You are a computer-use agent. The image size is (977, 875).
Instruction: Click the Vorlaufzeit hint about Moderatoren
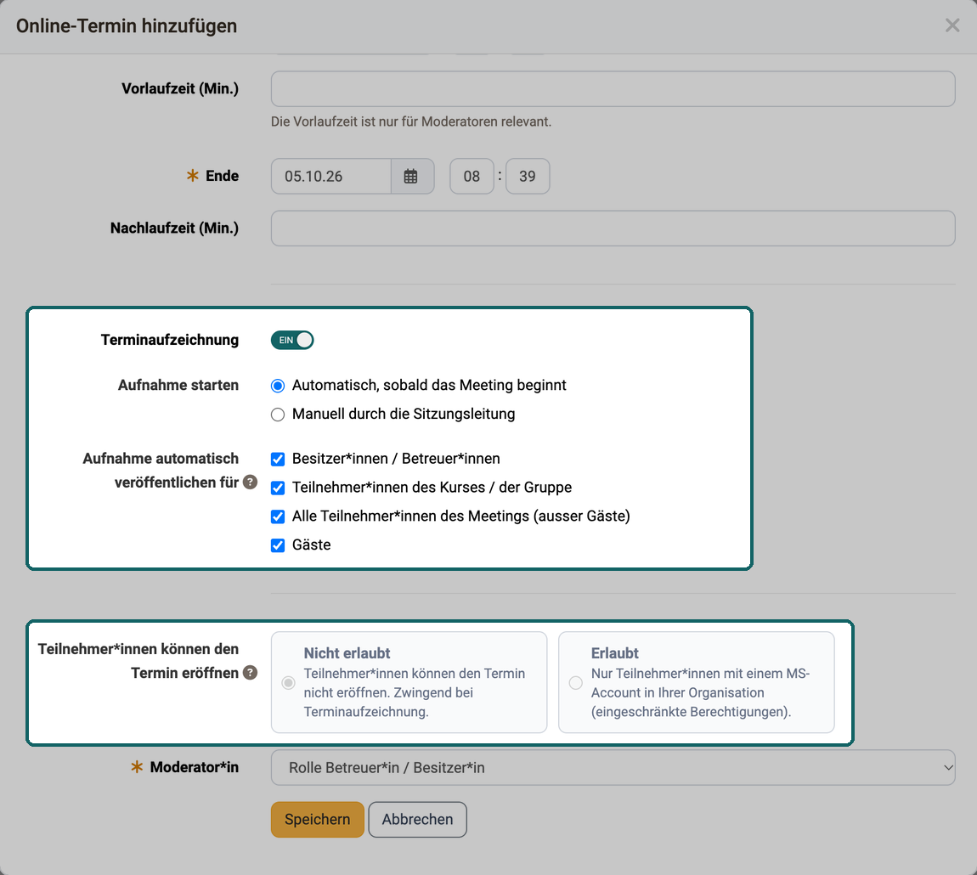[411, 121]
